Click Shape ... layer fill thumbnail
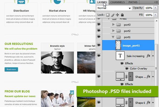The width and height of the screenshot is (159, 107). tap(120, 76)
